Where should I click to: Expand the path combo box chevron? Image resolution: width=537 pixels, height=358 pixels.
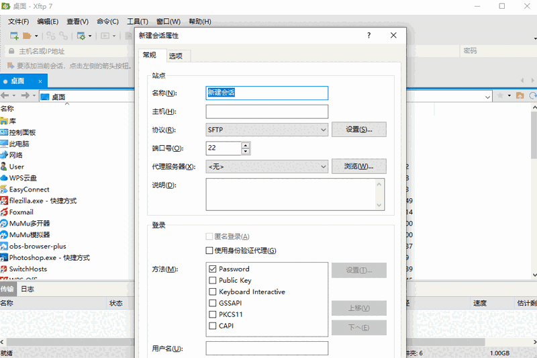tap(488, 97)
